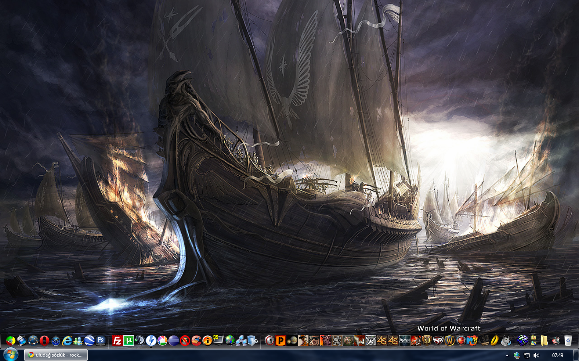
Task: Open Google Chrome from the dock
Action: coord(10,341)
